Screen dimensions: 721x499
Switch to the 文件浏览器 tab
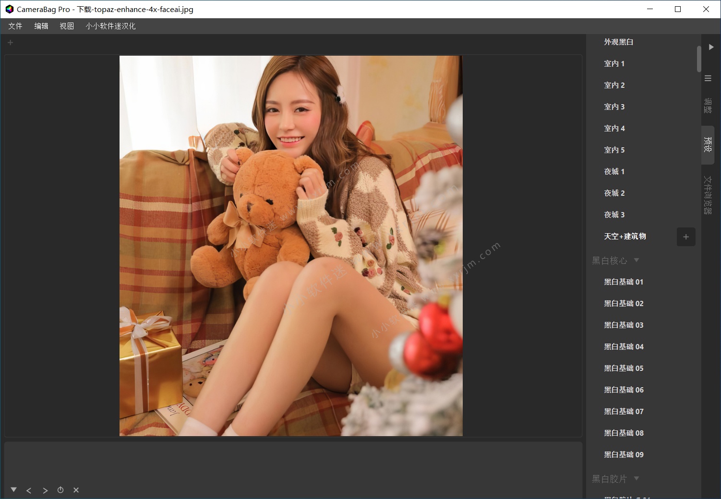708,194
